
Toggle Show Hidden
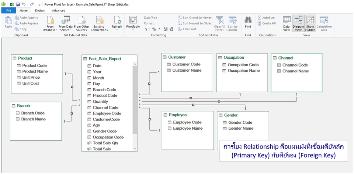tap(310, 24)
